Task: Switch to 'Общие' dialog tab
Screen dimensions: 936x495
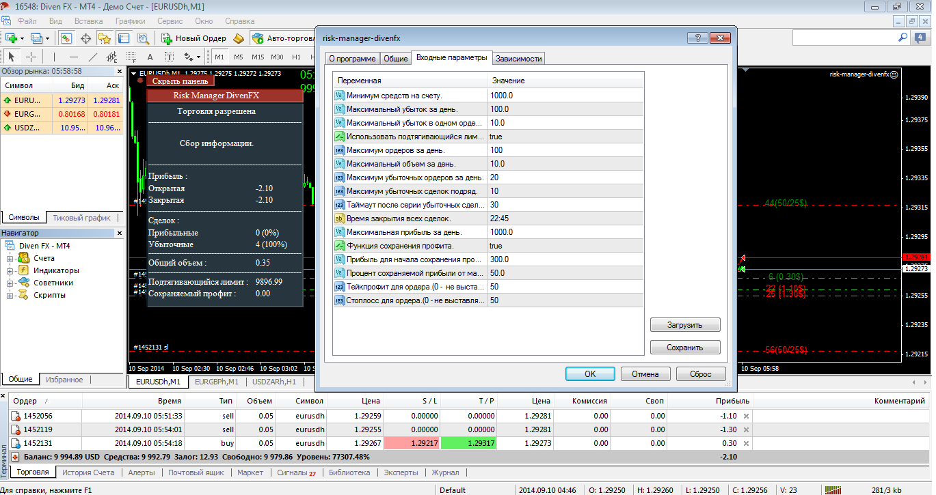Action: coord(395,59)
